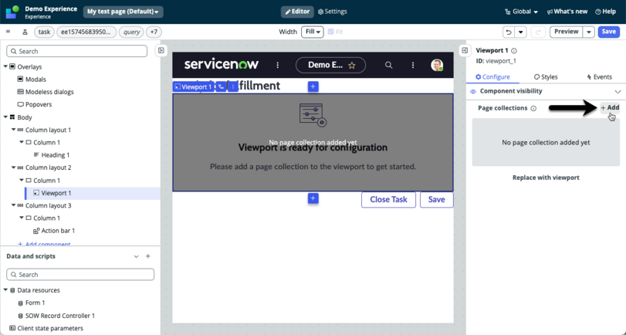This screenshot has height=335, width=626.
Task: Toggle Component visibility eye icon
Action: click(x=473, y=91)
